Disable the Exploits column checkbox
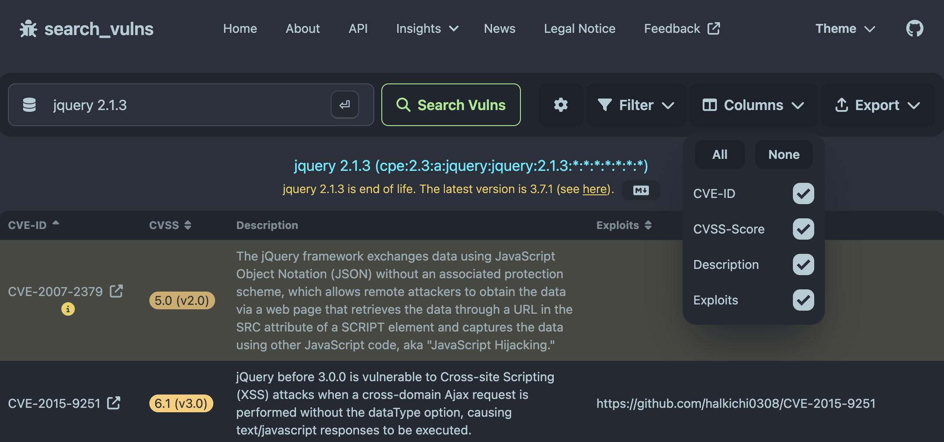The image size is (944, 442). (803, 300)
